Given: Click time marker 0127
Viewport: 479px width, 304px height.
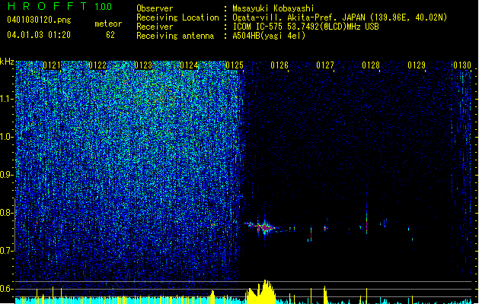Looking at the screenshot, I should click(325, 65).
